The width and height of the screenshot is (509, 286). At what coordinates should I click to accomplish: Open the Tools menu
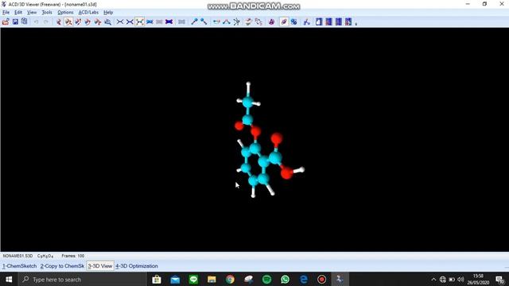coord(47,13)
